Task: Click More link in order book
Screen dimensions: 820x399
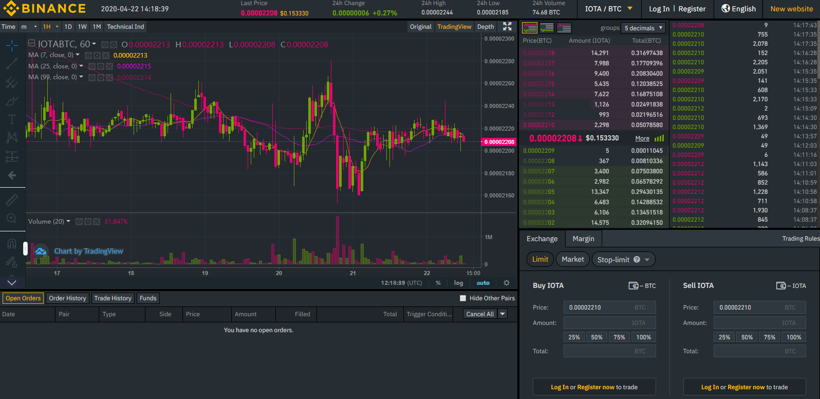Action: pos(642,138)
